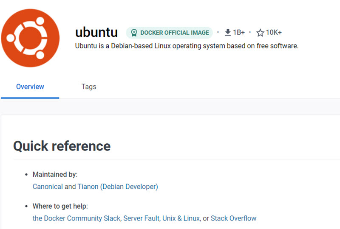Click the 'Maintained by:' label
340x229 pixels.
tap(55, 174)
